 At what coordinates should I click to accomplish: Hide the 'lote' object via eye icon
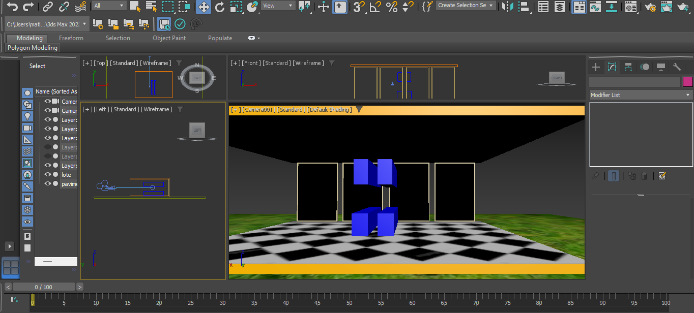pyautogui.click(x=48, y=175)
